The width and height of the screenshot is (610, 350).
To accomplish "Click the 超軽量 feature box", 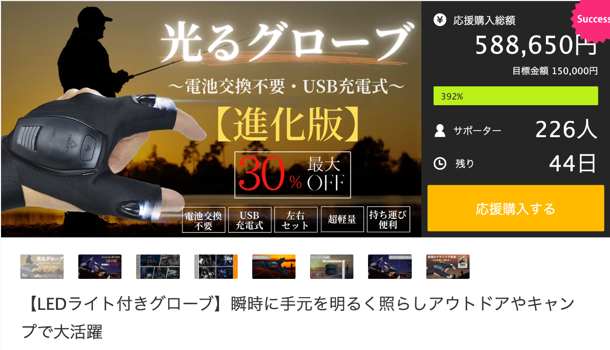I will 342,219.
